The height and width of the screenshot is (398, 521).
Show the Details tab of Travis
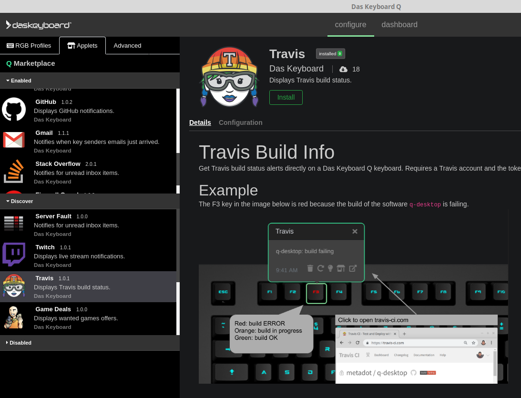click(x=200, y=122)
